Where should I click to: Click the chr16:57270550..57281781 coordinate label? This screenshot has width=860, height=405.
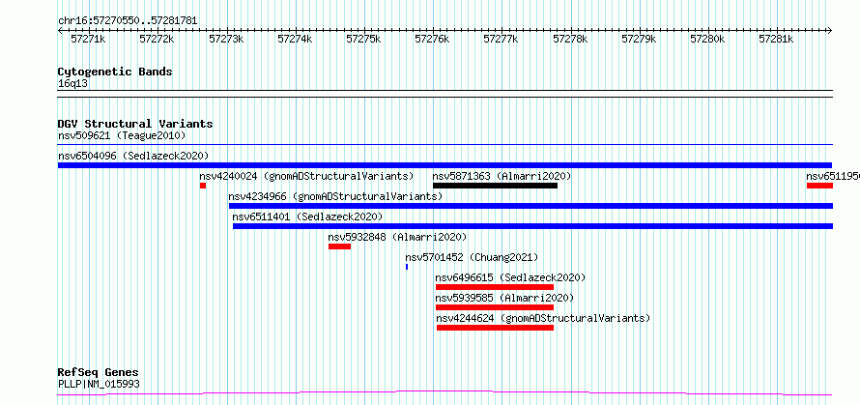pos(128,21)
